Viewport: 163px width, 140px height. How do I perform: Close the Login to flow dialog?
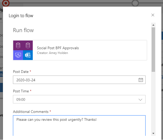pyautogui.click(x=153, y=15)
